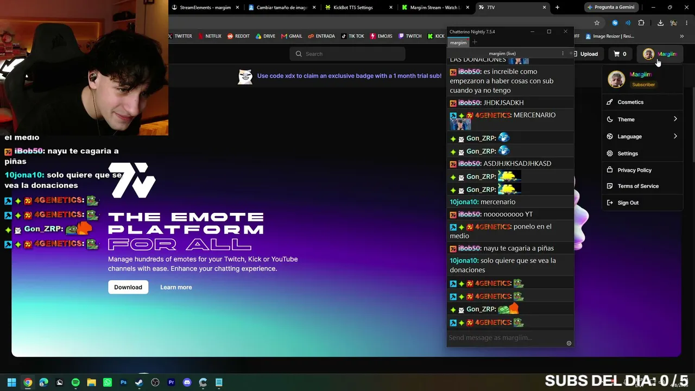Open a new browser tab

(x=557, y=8)
